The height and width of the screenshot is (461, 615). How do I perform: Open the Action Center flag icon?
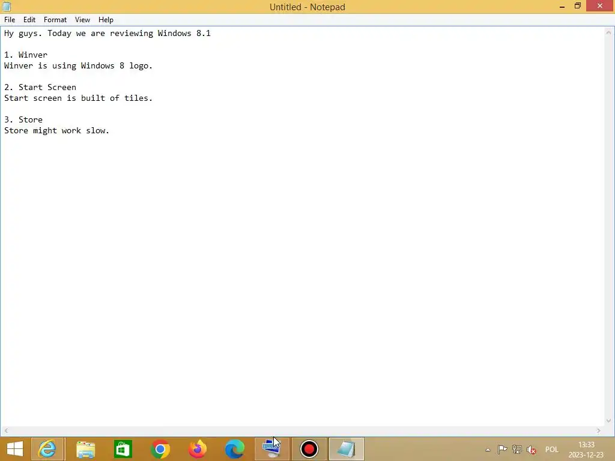[x=502, y=450]
